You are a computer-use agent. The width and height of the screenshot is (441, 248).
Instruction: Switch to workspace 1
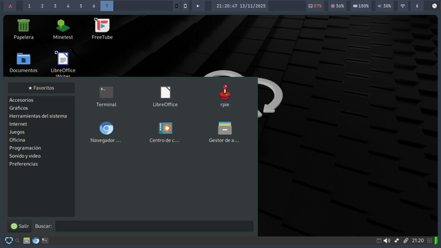coord(29,6)
